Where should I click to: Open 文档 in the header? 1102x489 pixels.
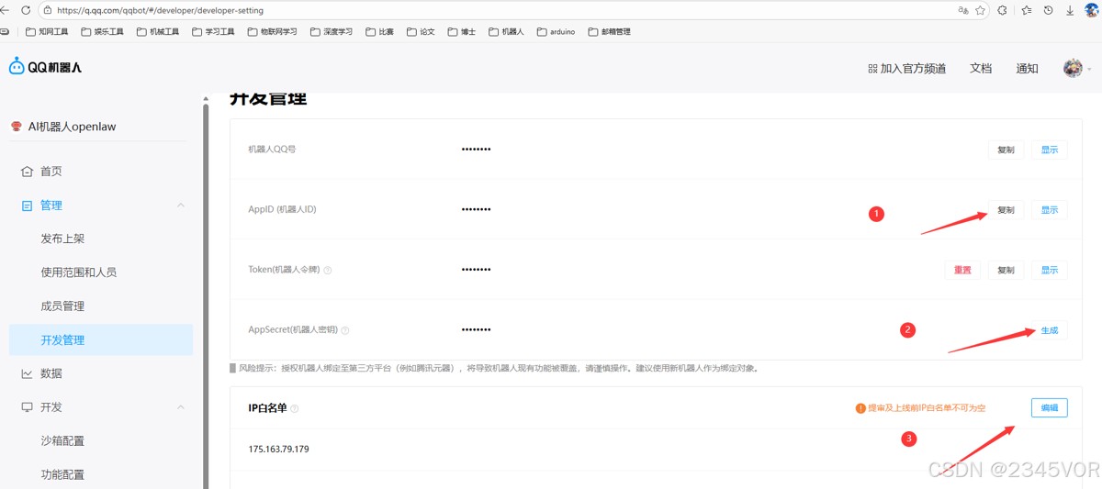(x=981, y=69)
